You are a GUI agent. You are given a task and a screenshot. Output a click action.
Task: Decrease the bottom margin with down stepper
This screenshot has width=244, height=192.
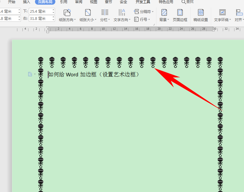53,13
